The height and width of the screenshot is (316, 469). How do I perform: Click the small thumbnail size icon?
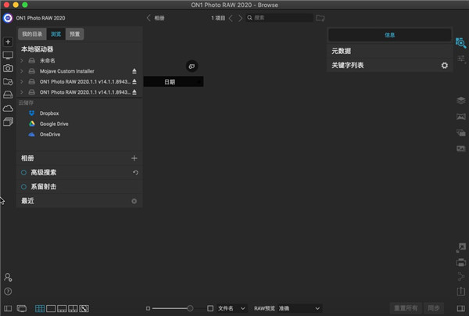point(148,308)
